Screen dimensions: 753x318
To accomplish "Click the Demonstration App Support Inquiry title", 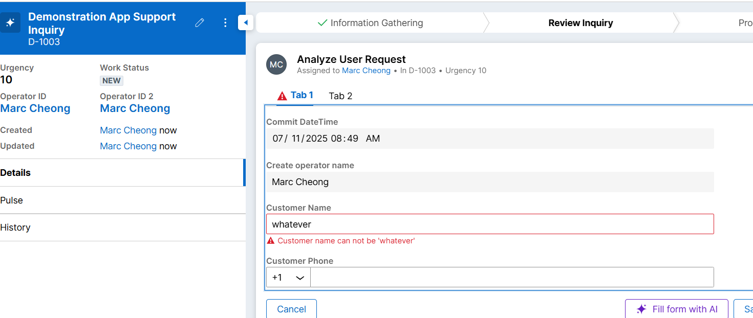I will click(x=102, y=23).
